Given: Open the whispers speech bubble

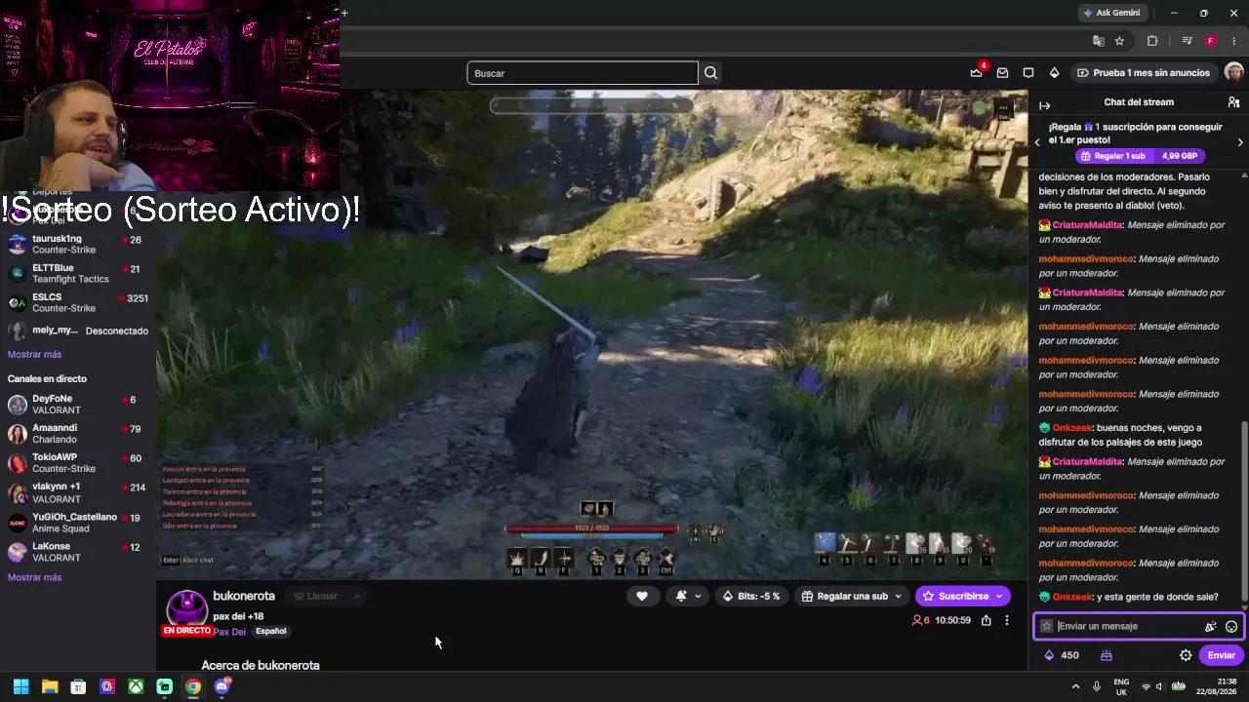Looking at the screenshot, I should [1028, 73].
